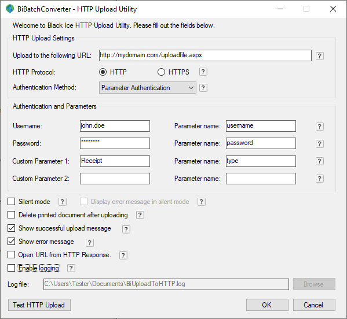Click the Password input field
This screenshot has height=319, width=347.
click(115, 143)
